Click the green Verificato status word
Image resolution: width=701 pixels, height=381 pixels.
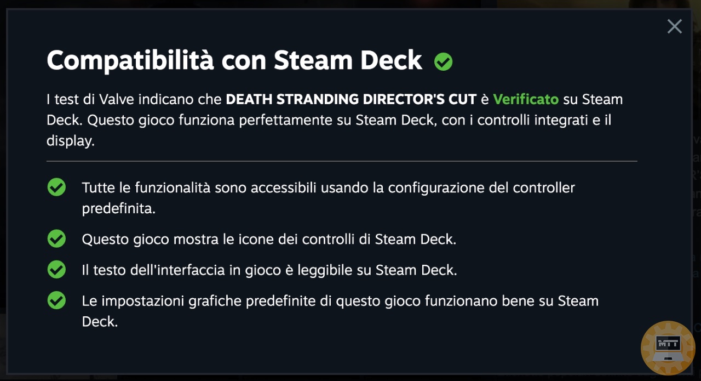point(526,99)
